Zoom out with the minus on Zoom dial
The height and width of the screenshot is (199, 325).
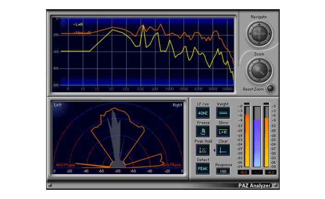click(259, 80)
